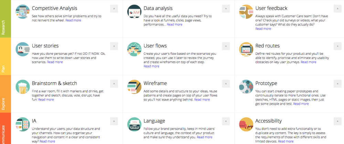The width and height of the screenshot is (344, 144).
Task: Click the User feedback circular icon
Action: coord(246,12)
